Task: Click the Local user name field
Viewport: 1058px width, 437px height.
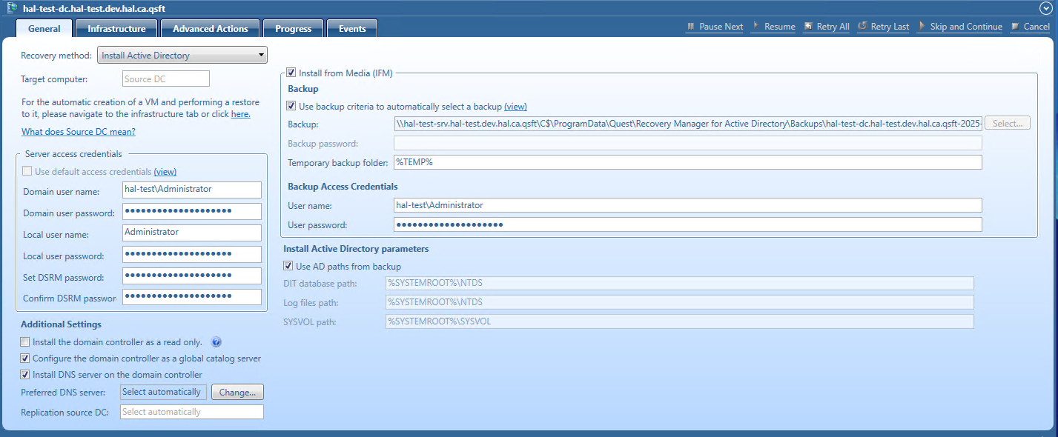Action: tap(191, 233)
